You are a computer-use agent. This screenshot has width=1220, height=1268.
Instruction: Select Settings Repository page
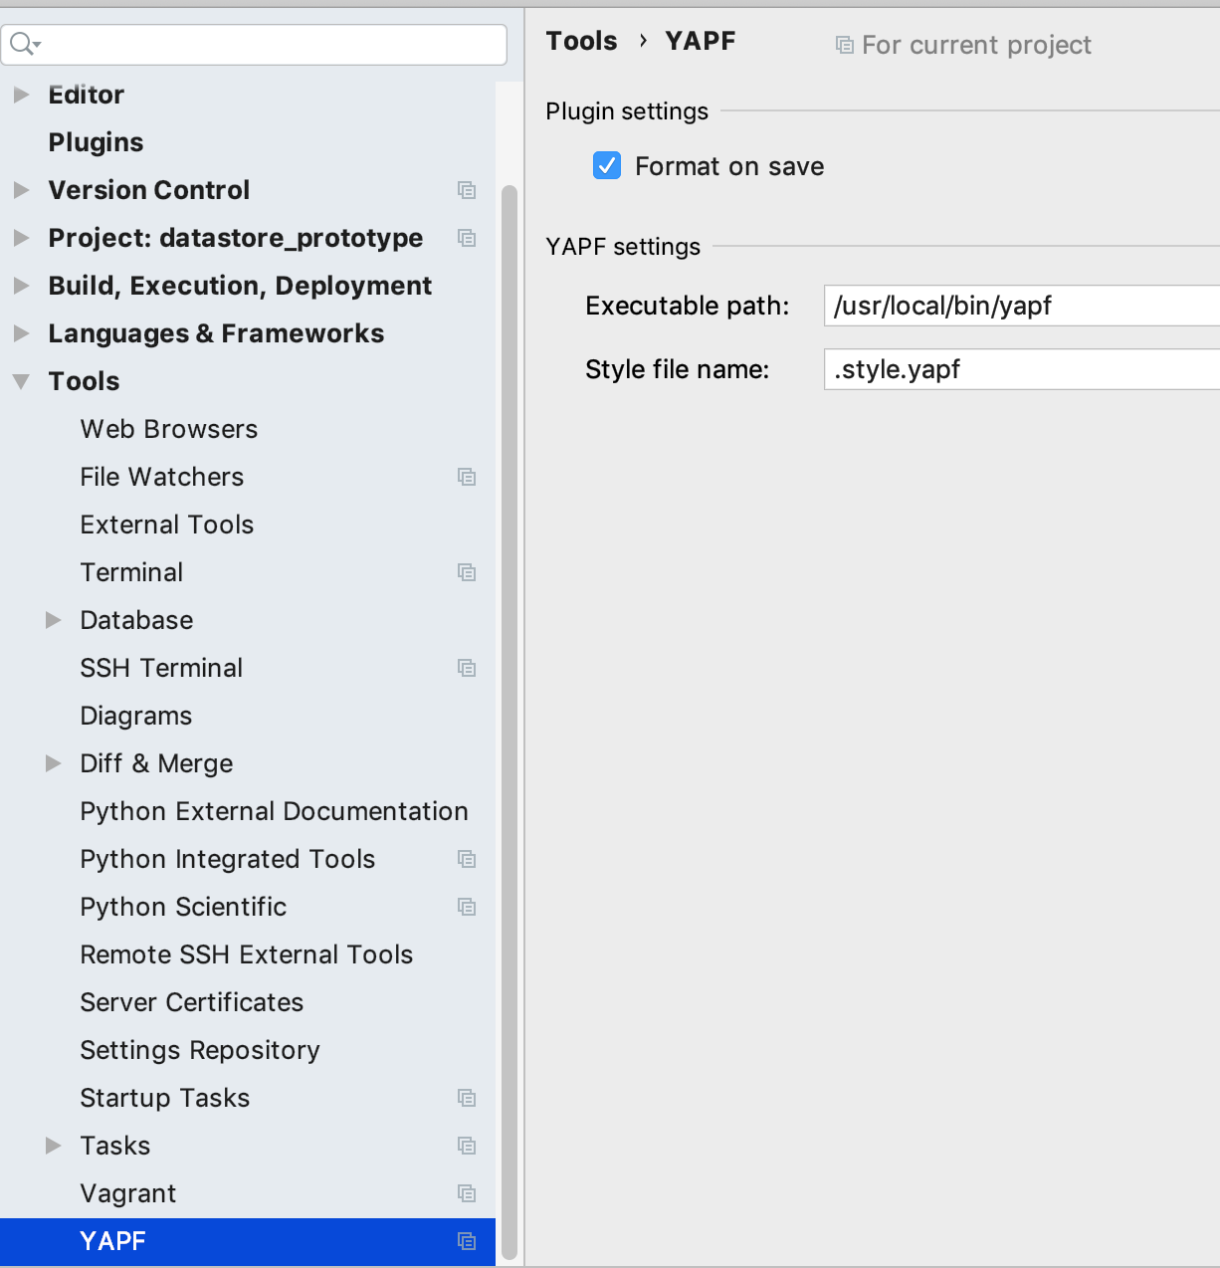[x=200, y=1050]
